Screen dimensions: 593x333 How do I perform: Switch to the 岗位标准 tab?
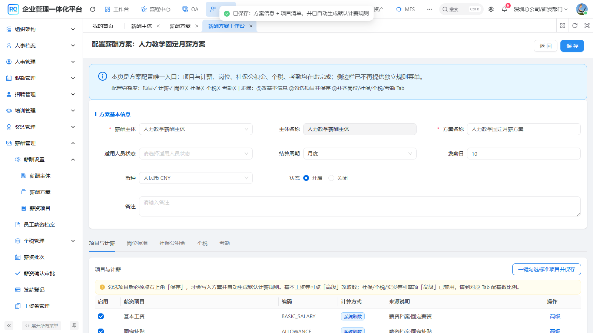click(137, 243)
